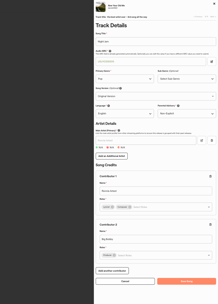The width and height of the screenshot is (218, 304).
Task: Click the Song Title input field
Action: point(156,42)
